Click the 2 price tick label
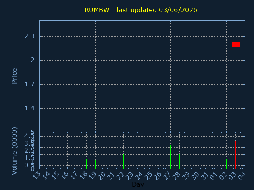 coord(33,60)
